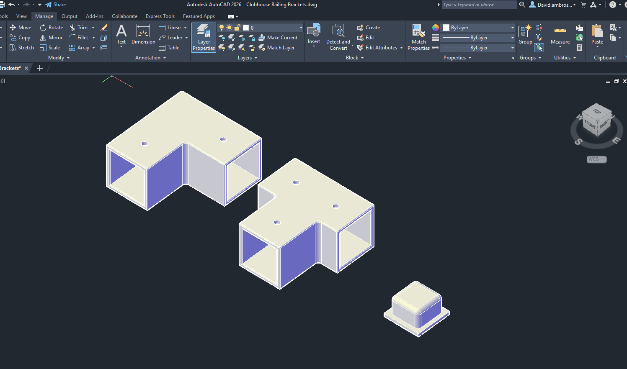This screenshot has height=369, width=627.
Task: Choose the Rotate tool
Action: pos(51,28)
